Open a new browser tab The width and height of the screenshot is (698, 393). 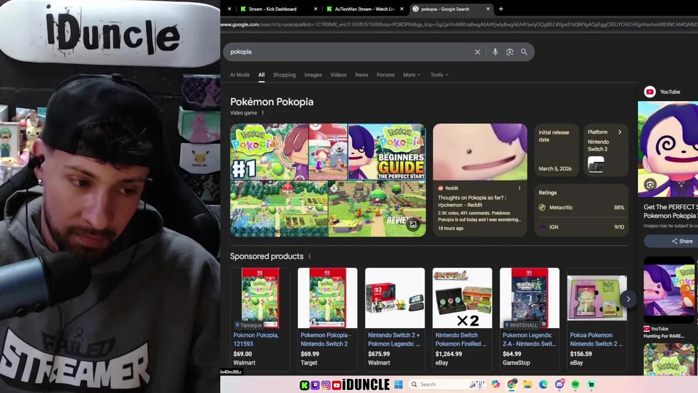click(x=501, y=9)
